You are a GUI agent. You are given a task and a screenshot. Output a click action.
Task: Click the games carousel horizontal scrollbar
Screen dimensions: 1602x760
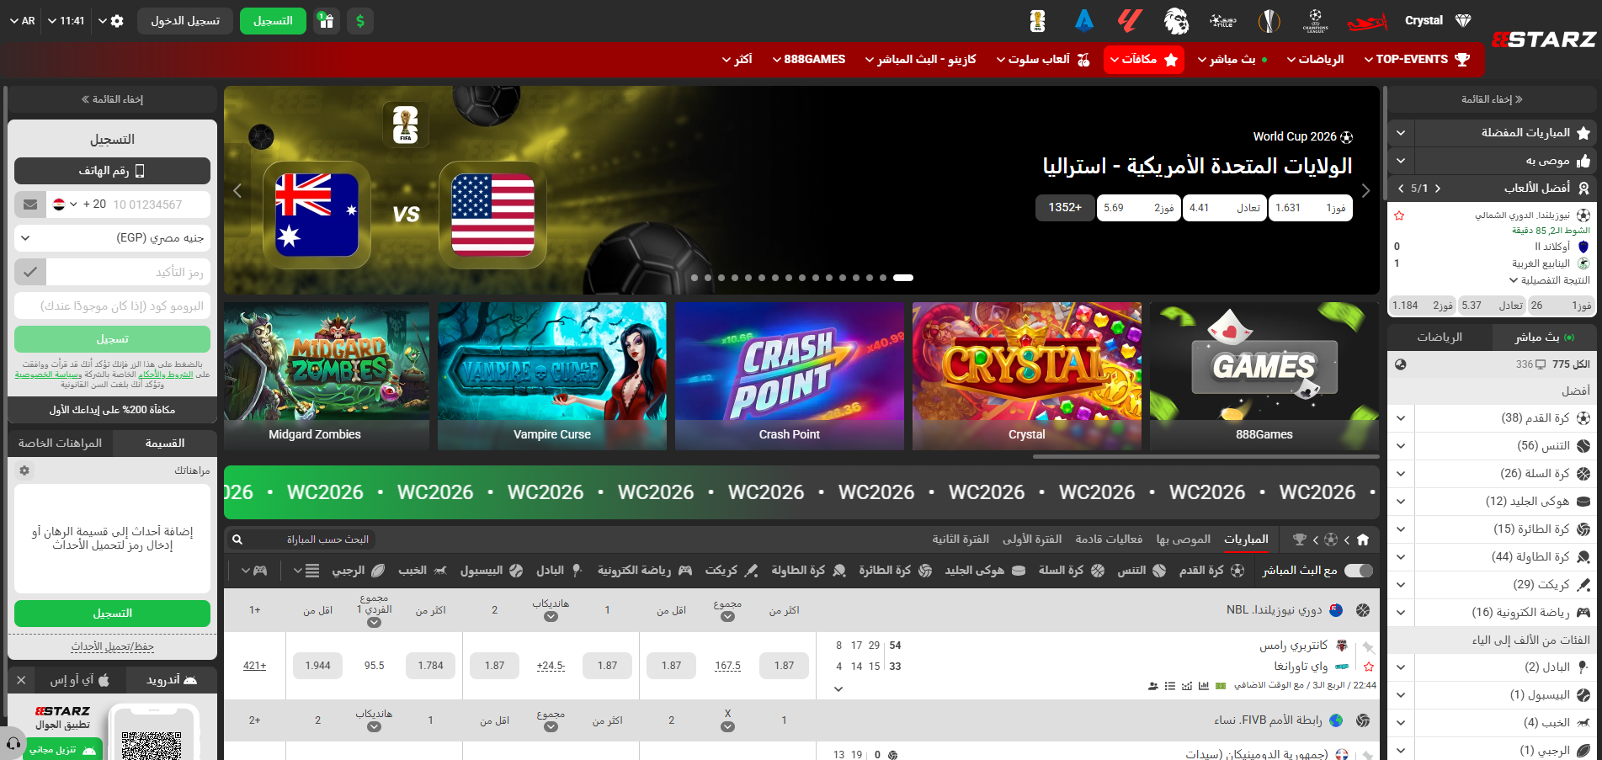point(1206,457)
